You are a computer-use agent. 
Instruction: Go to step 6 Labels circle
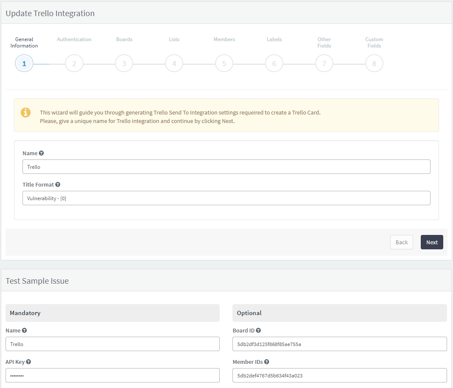coord(274,63)
